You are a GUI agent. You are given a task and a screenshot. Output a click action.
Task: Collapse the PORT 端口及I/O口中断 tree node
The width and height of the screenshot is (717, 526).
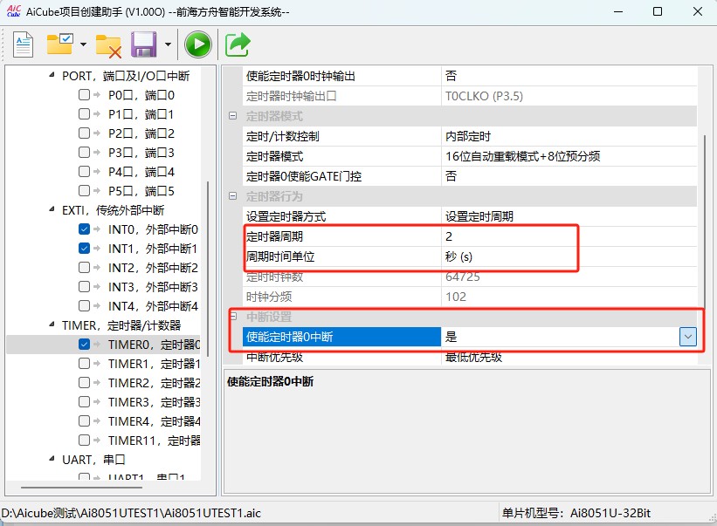pos(52,75)
